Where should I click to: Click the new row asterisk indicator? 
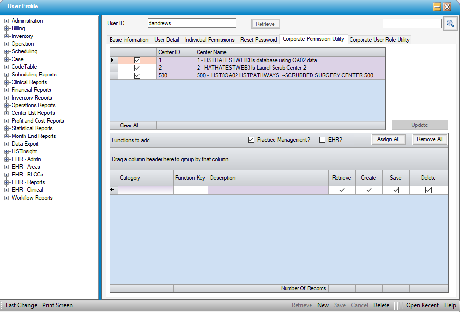click(x=113, y=190)
